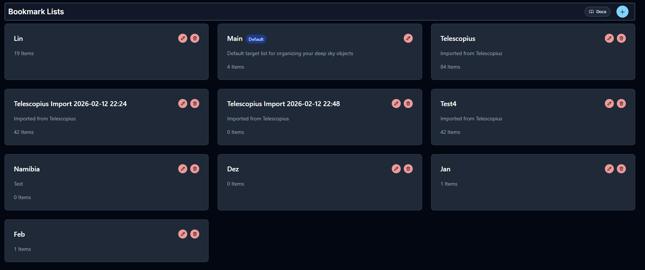The image size is (645, 270).
Task: Delete Telescopius Import 2026-02-12 22:24 list
Action: (x=195, y=103)
